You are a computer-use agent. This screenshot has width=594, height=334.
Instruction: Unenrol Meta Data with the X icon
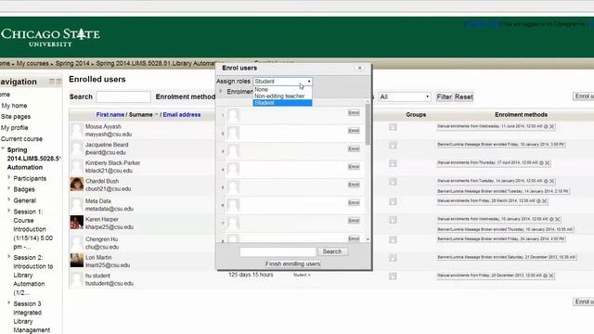click(x=545, y=201)
